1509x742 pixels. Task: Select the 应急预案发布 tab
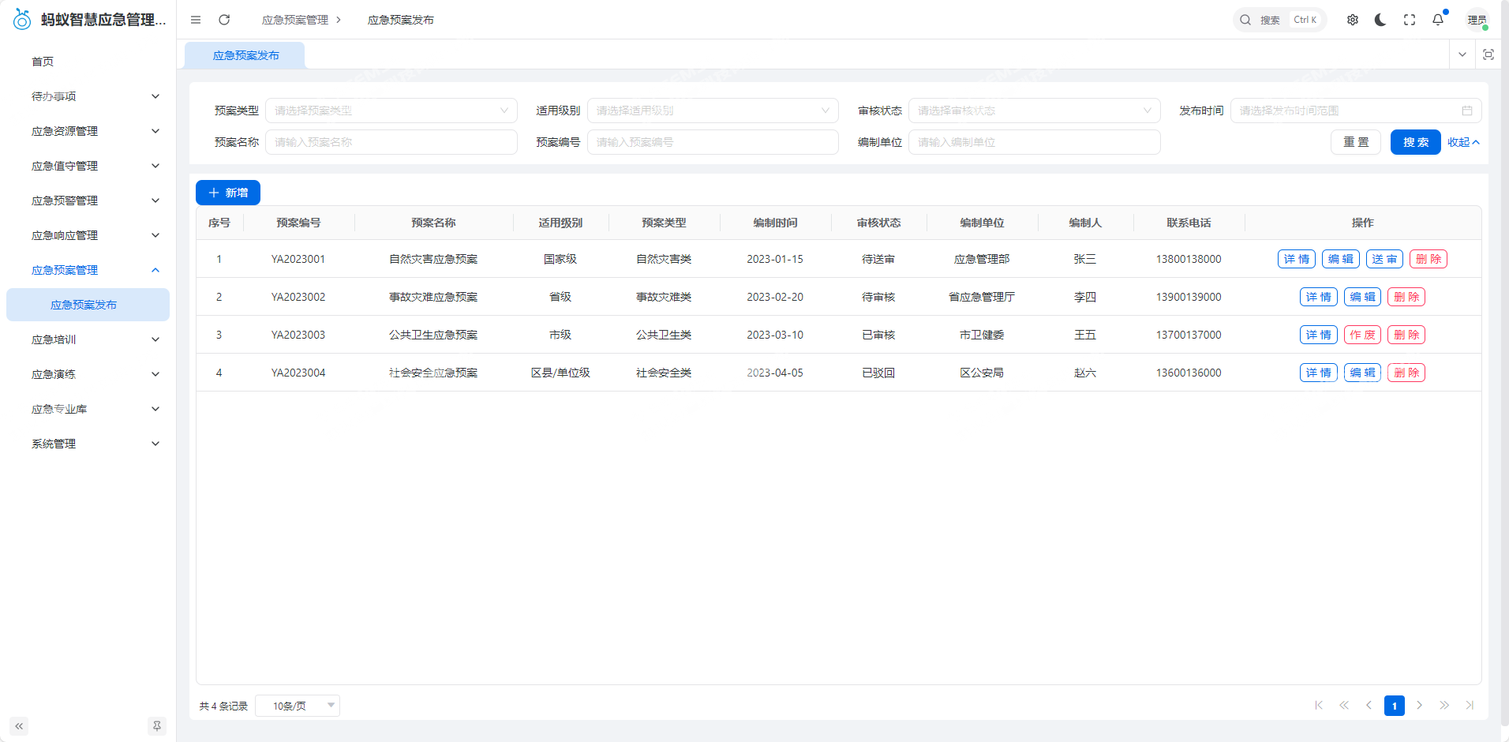245,55
